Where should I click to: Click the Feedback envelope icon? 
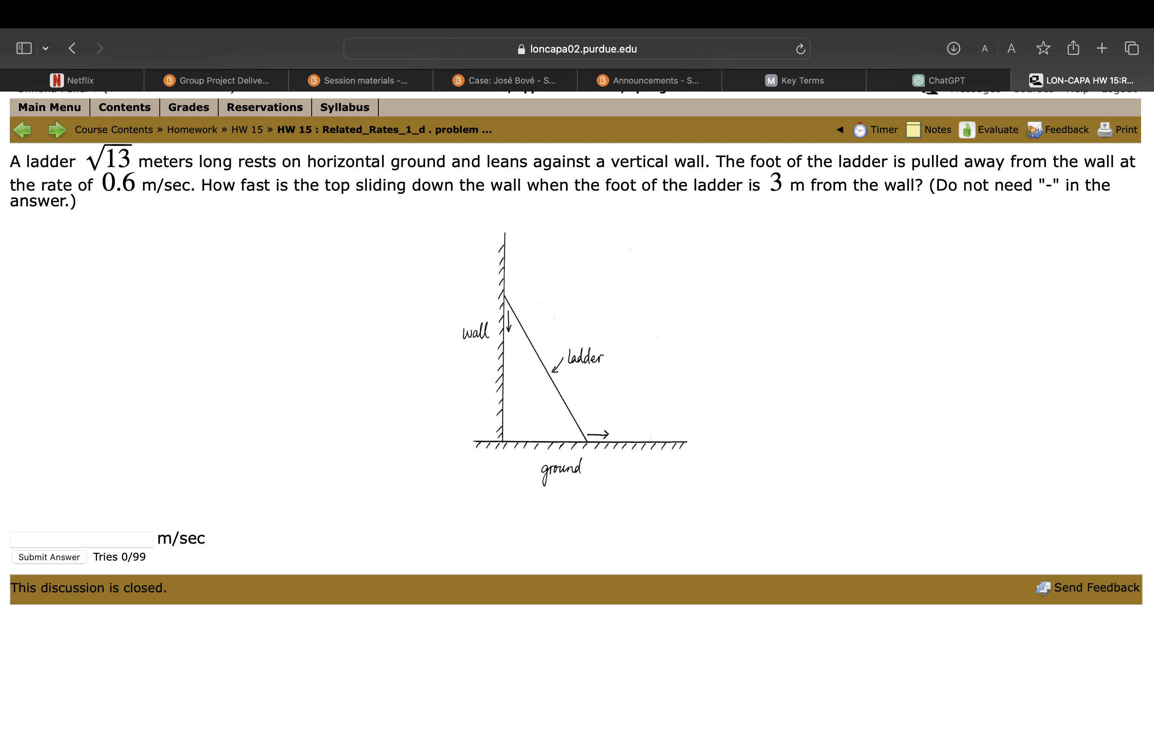1034,129
